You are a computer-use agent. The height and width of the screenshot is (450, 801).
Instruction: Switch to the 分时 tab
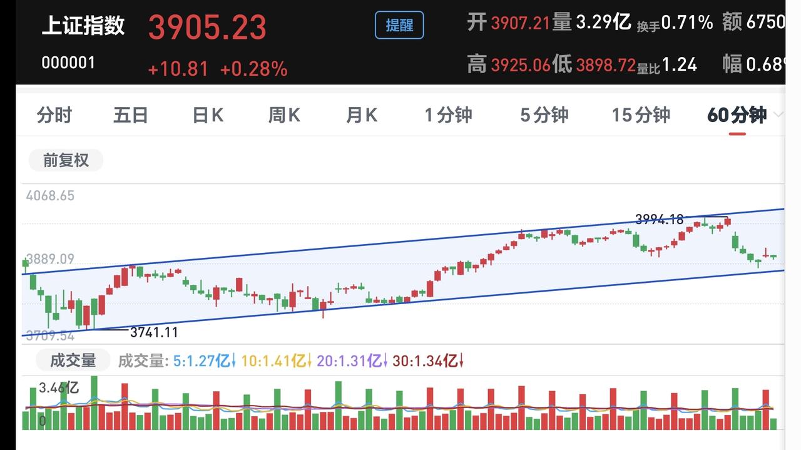click(x=54, y=115)
